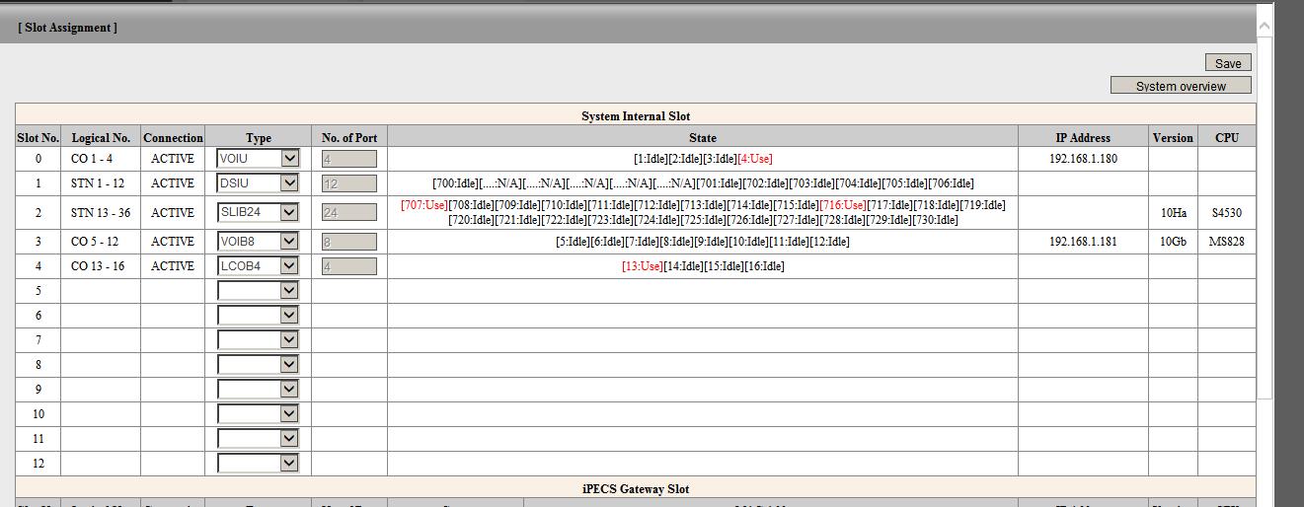
Task: Click the red 13:Use state entry
Action: (x=642, y=266)
